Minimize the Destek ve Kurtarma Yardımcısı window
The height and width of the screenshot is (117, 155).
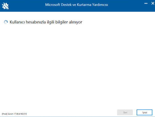[146, 3]
